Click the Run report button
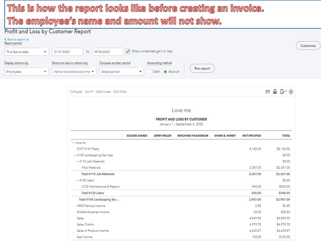The height and width of the screenshot is (241, 321). 202,68
